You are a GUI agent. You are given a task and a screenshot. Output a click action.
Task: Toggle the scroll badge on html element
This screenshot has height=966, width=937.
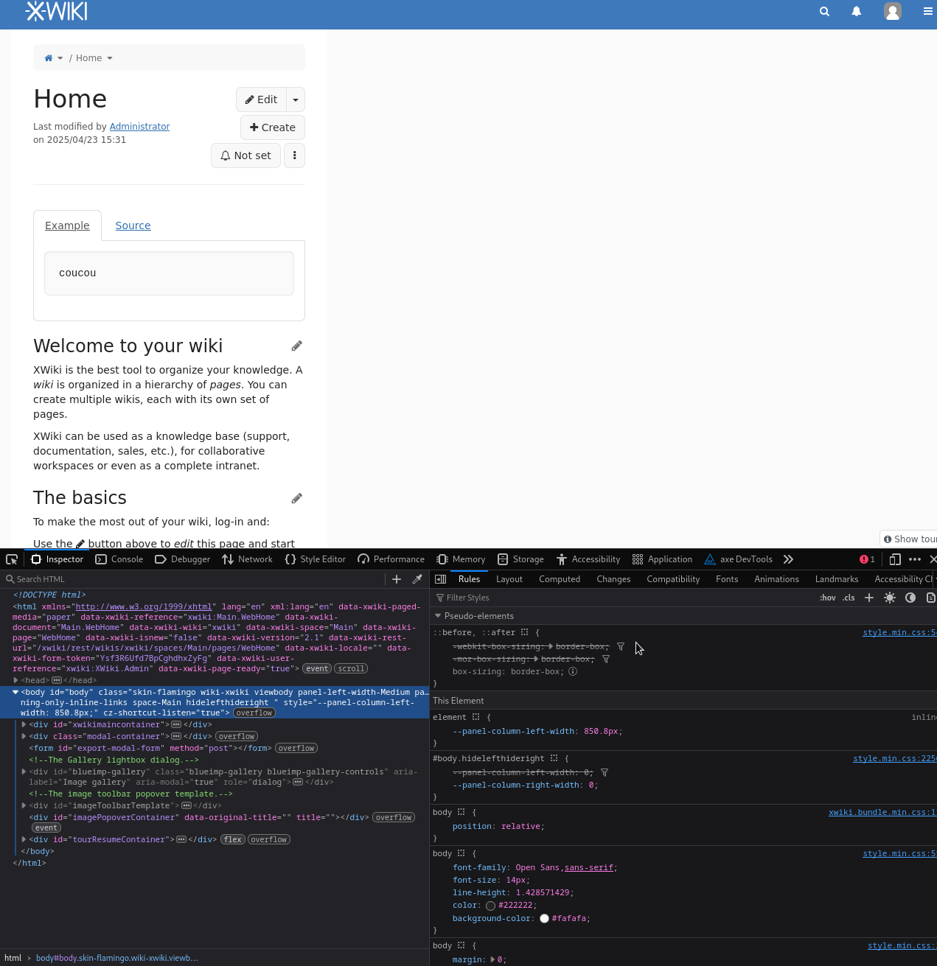click(x=351, y=669)
